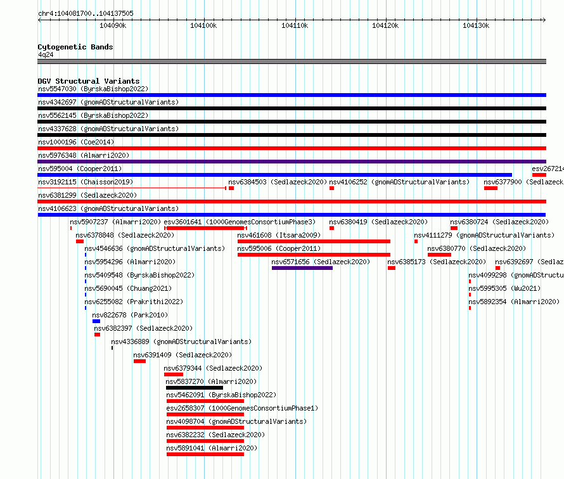Open the nsv6379344 (Sedlazeck2020) label

[213, 368]
